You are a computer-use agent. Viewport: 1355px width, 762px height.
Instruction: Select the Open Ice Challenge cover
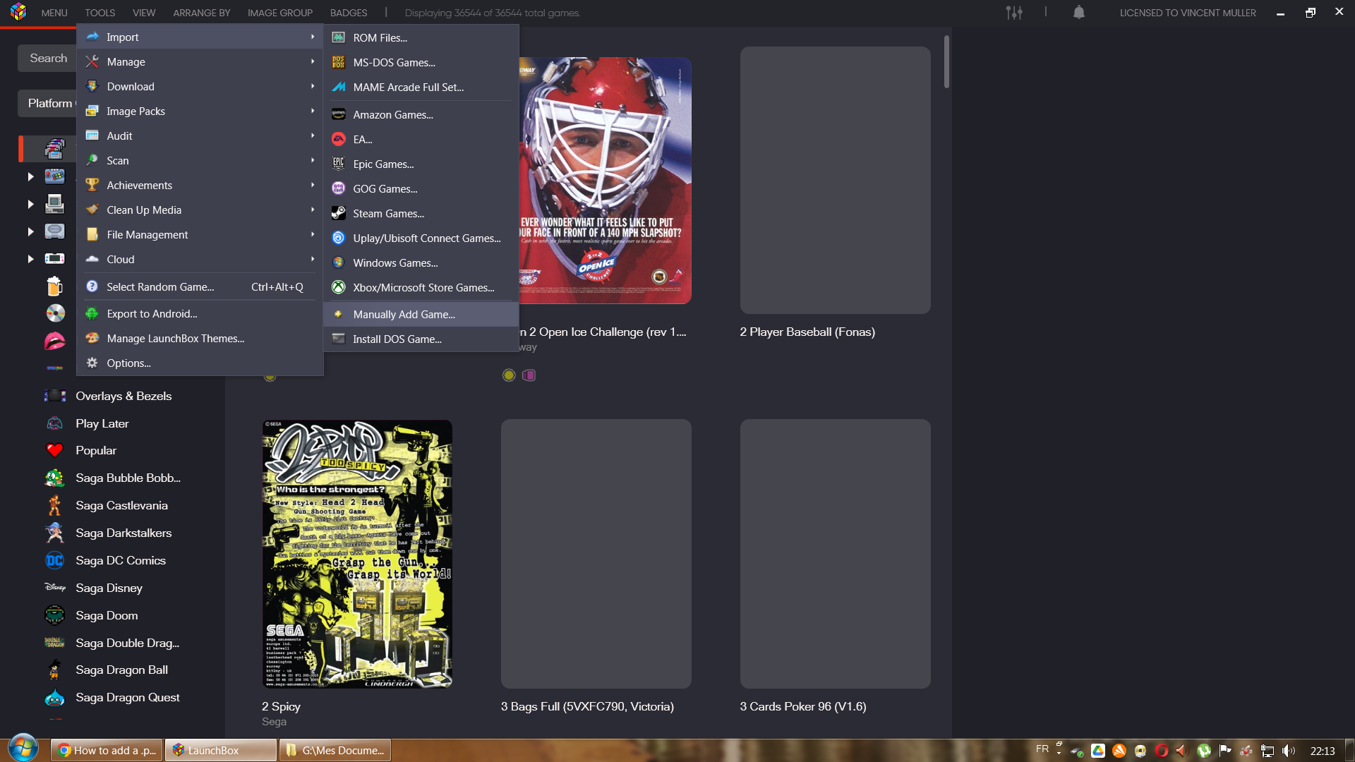[x=606, y=181]
